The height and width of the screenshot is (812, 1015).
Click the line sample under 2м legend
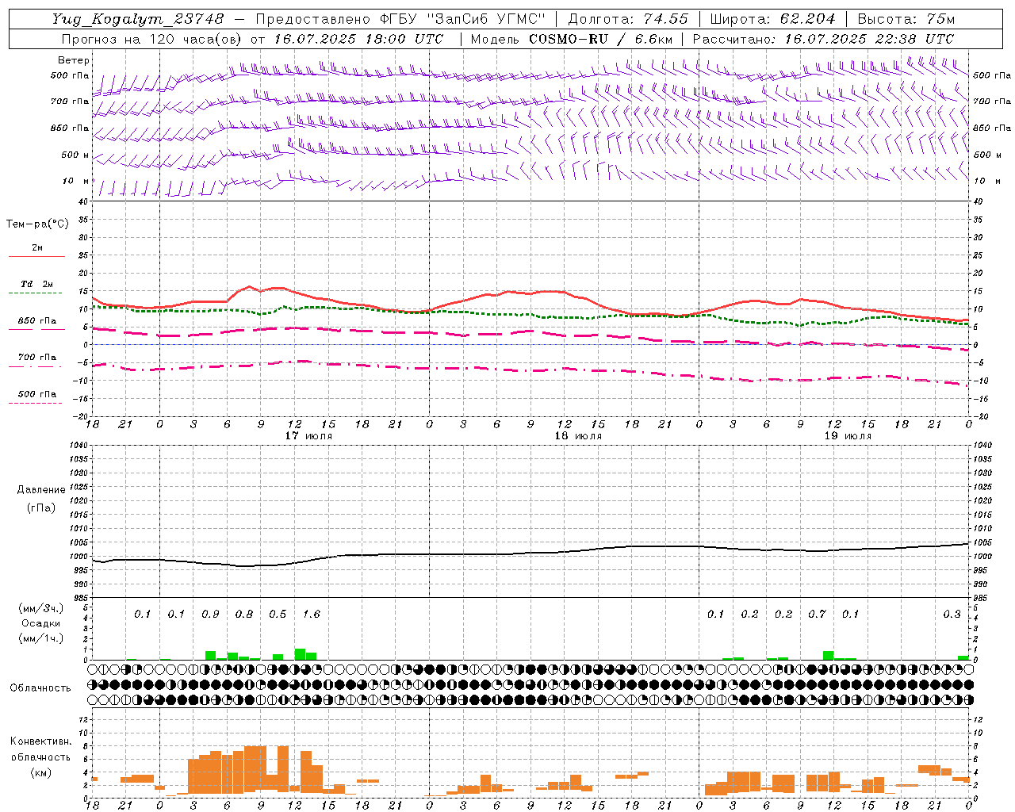pos(36,257)
